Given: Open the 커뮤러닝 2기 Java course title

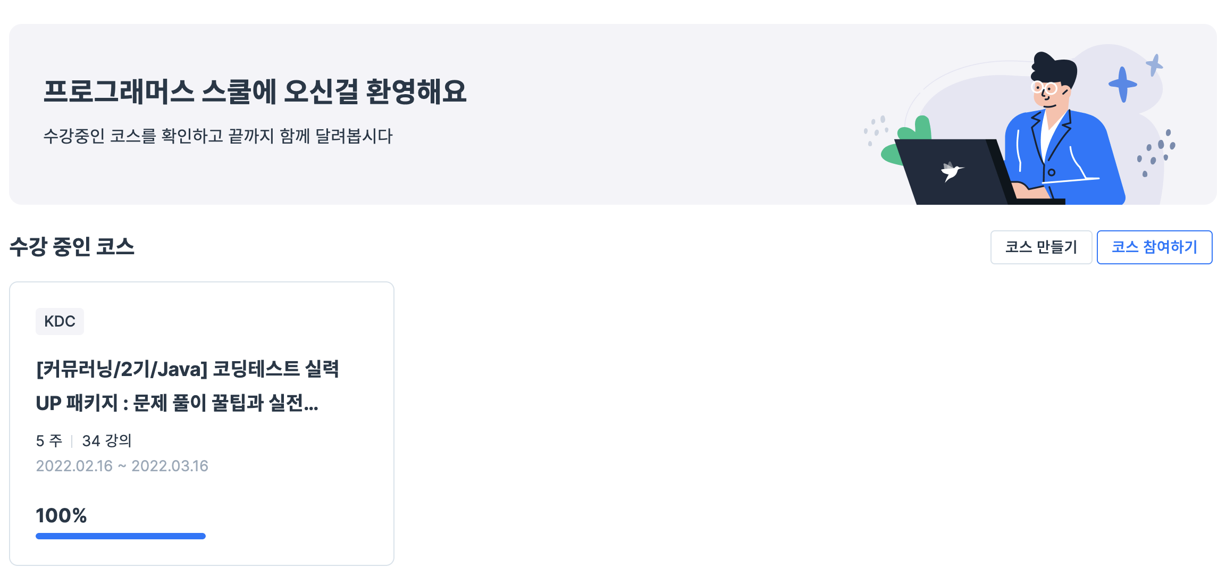Looking at the screenshot, I should [x=187, y=386].
